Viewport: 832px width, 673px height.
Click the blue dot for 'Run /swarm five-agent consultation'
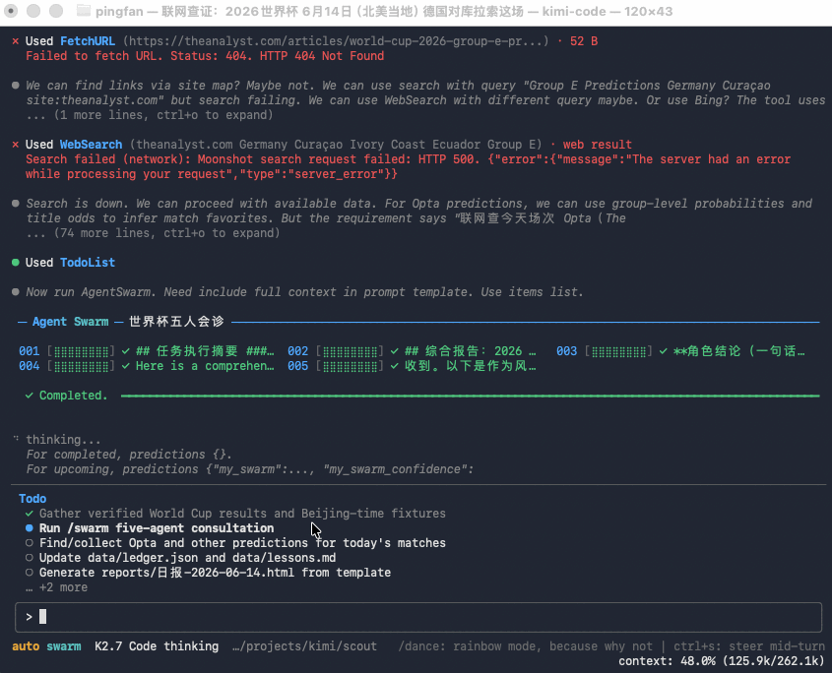click(30, 528)
